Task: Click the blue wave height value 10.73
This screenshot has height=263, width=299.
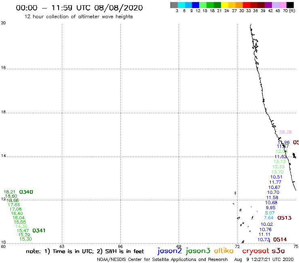Action: (264, 240)
